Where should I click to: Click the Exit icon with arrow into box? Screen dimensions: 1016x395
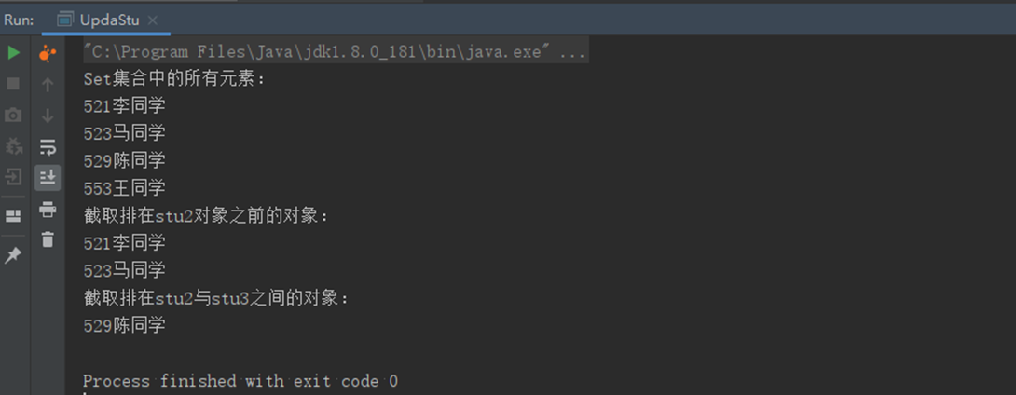click(x=13, y=177)
